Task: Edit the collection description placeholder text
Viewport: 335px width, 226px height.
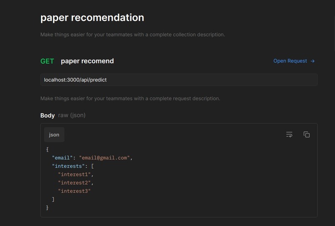Action: pos(133,34)
